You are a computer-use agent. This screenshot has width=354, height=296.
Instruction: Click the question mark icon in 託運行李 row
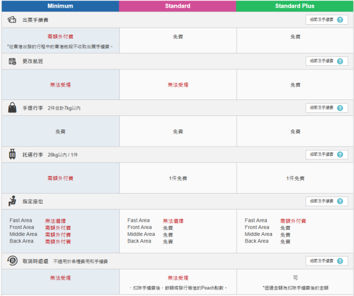coord(340,155)
